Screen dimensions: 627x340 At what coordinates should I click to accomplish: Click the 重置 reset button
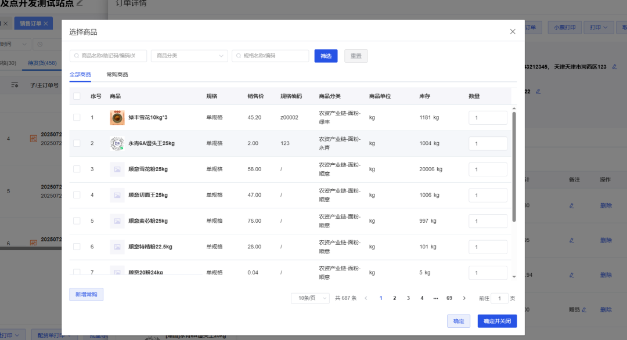(x=356, y=56)
